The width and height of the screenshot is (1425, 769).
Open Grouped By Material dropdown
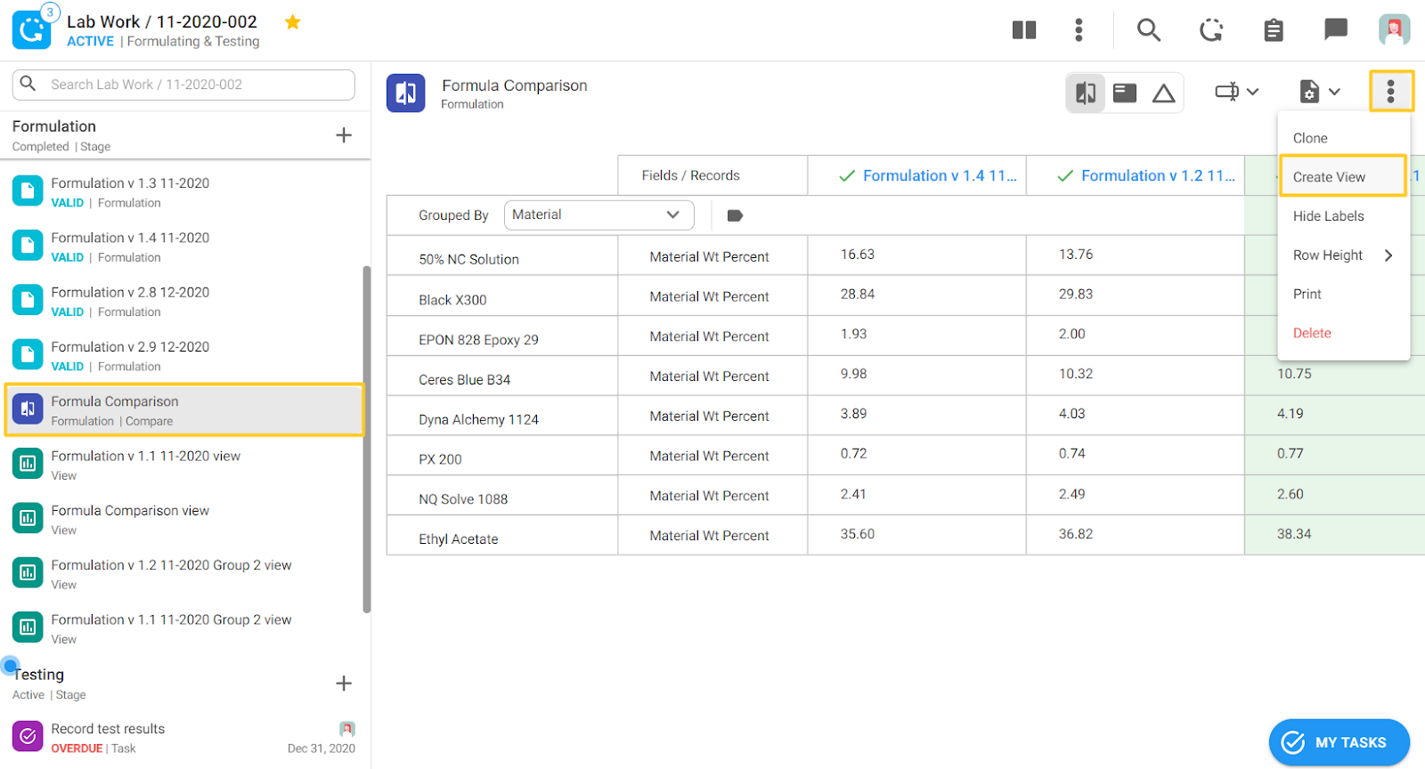point(598,215)
